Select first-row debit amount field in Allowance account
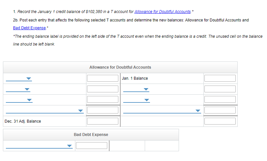The image size is (267, 161). tap(102, 78)
